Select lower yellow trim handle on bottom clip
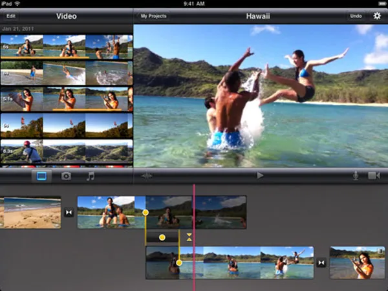Image resolution: width=388 pixels, height=291 pixels. click(x=179, y=263)
